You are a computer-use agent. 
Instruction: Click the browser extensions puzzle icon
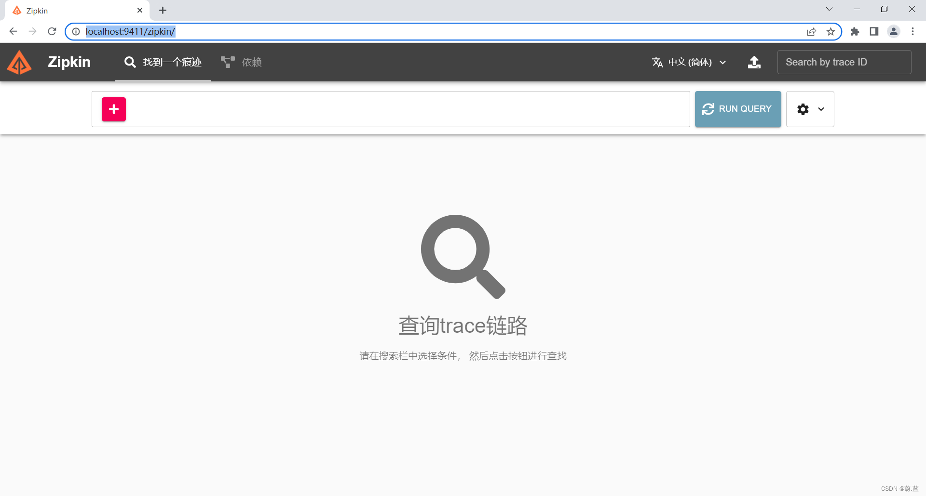coord(855,31)
